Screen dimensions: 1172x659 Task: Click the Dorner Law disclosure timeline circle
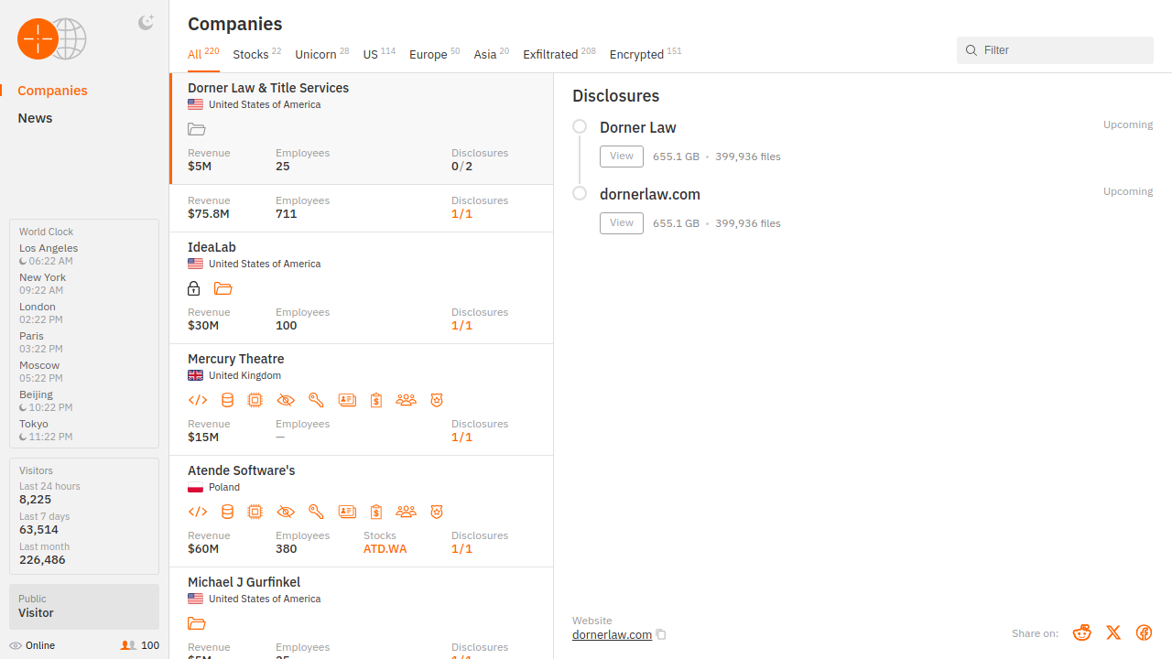[x=580, y=126]
